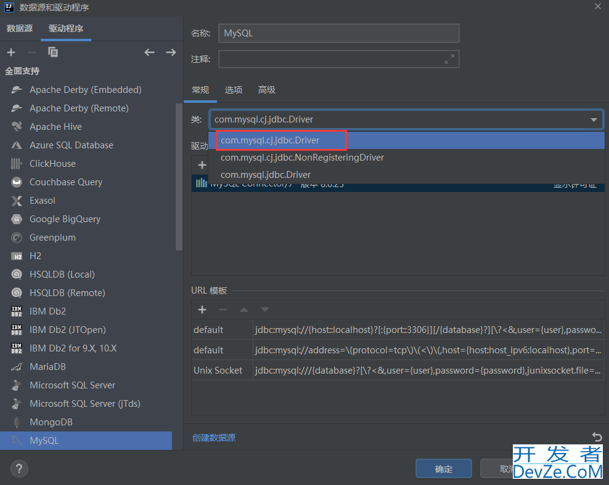609x485 pixels.
Task: Click the remove driver minus icon in sidebar
Action: [32, 52]
